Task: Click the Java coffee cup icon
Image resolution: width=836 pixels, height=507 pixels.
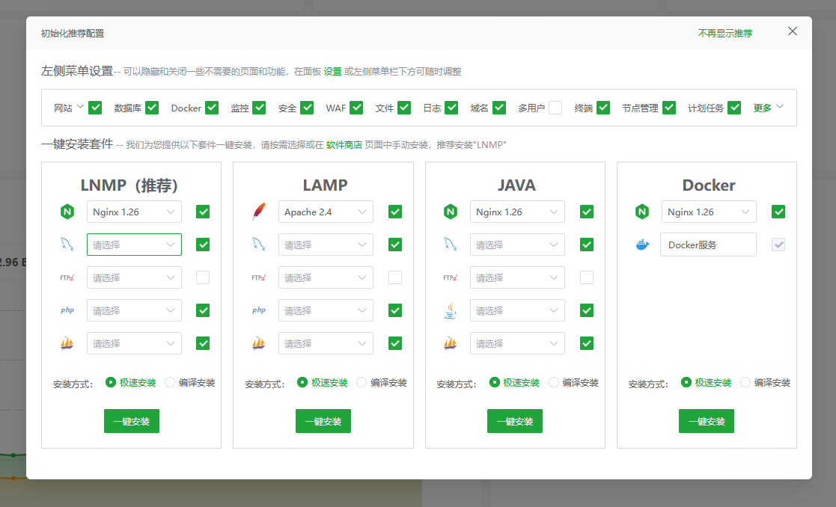Action: tap(451, 310)
